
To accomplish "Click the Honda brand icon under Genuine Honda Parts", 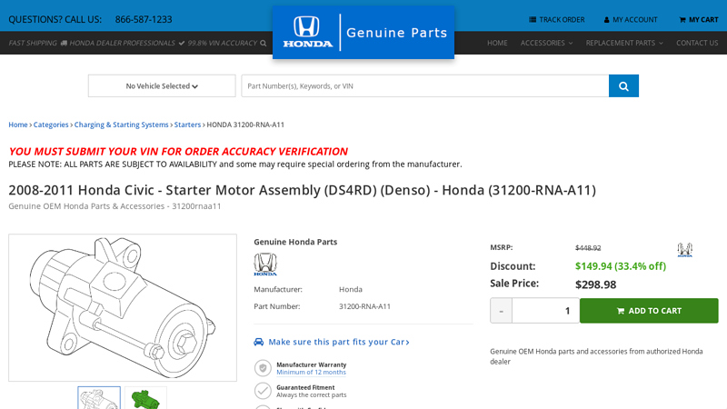I will [265, 264].
